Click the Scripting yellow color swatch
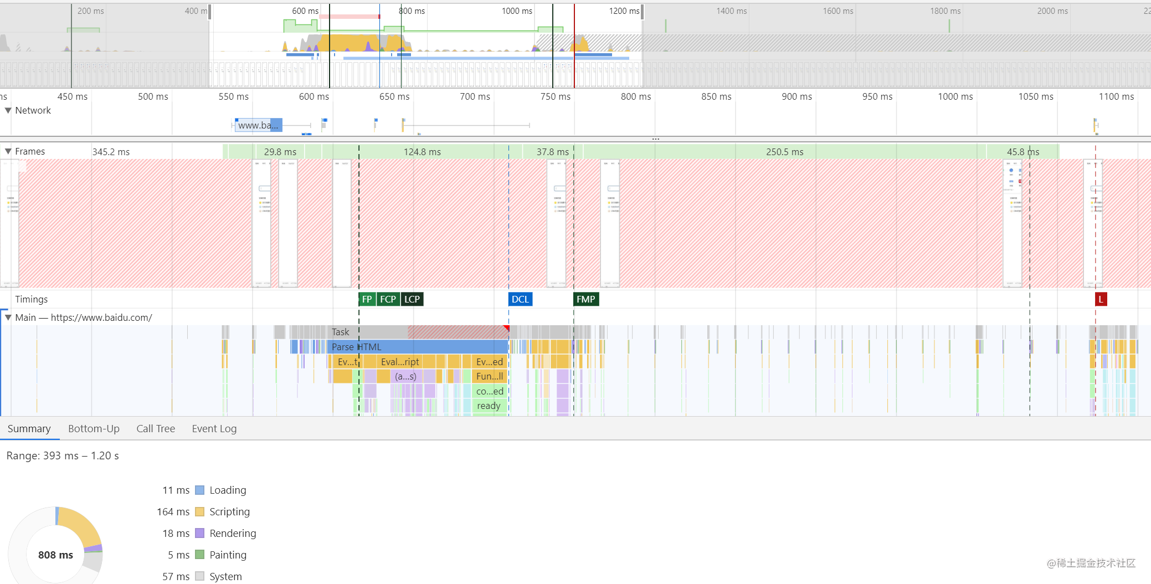The height and width of the screenshot is (584, 1151). 200,511
